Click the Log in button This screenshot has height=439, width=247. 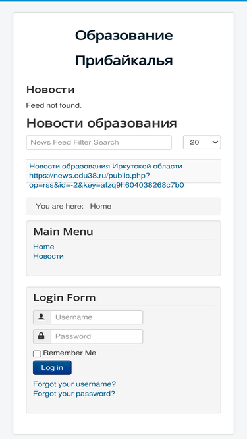52,368
